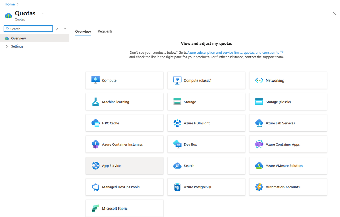The width and height of the screenshot is (340, 217).
Task: Open the Dev Box tile label
Action: [190, 145]
